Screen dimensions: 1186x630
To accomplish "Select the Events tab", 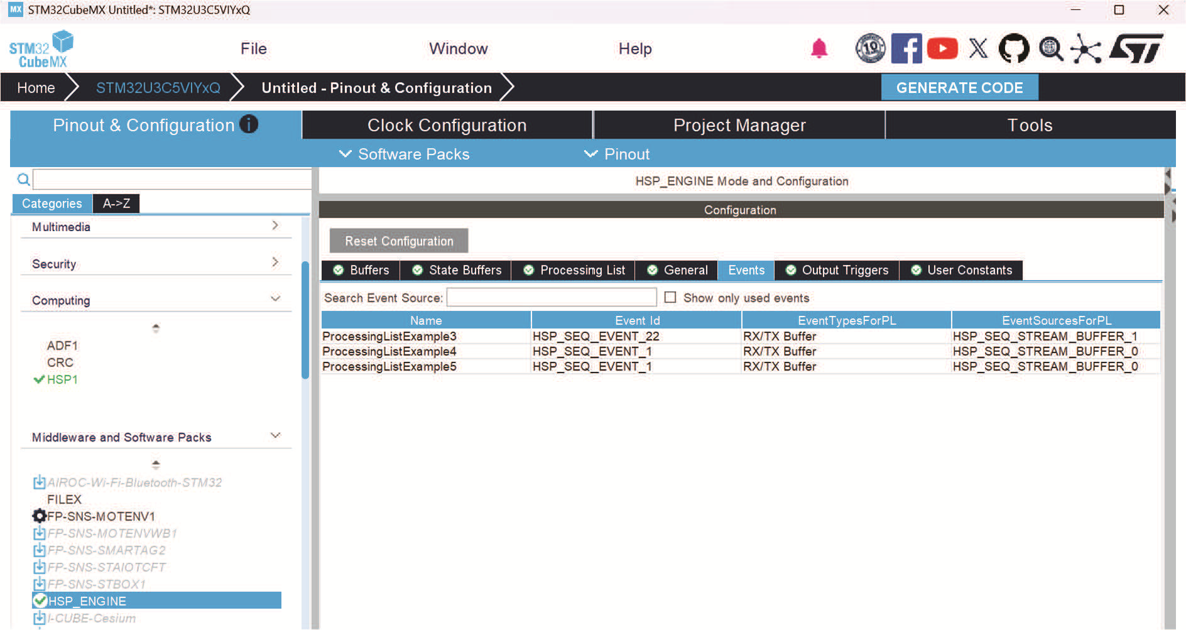I will [x=746, y=270].
